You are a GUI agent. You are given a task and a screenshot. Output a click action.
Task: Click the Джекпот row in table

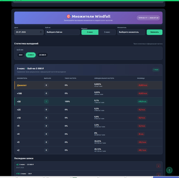click(x=88, y=85)
